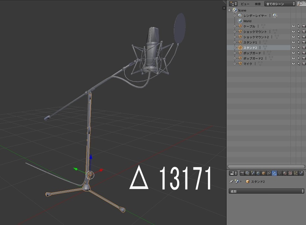Open the Render Layers properties tab
This screenshot has height=225, width=306.
247,173
